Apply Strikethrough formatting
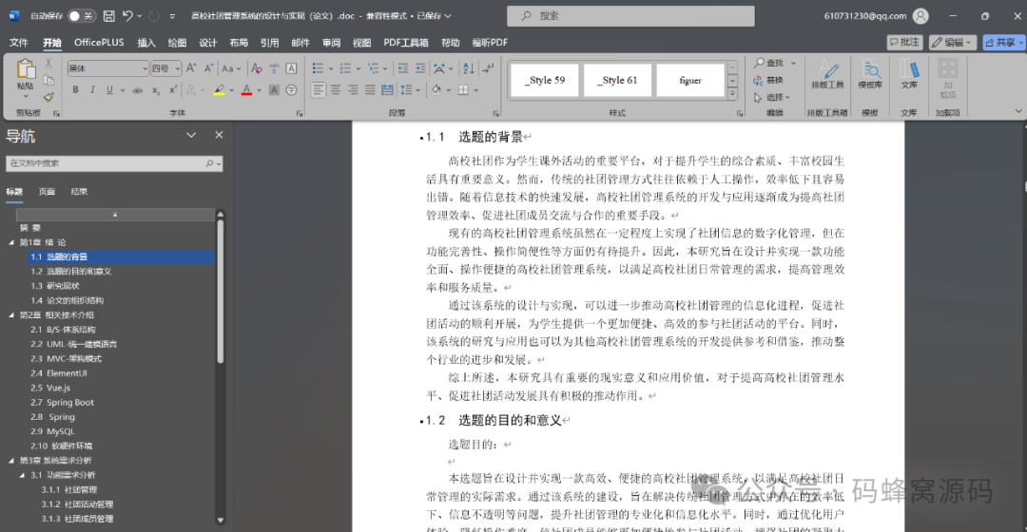1027x532 pixels. point(138,90)
